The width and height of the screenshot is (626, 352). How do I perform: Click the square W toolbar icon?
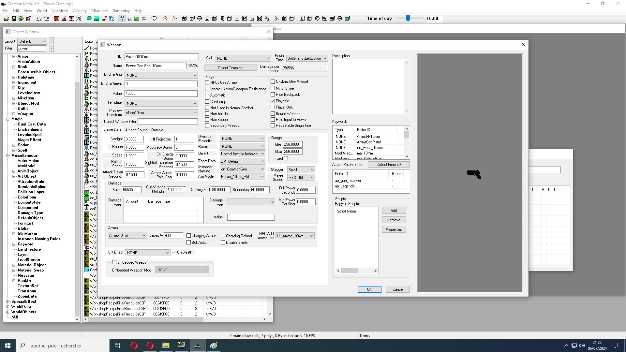[x=325, y=19]
